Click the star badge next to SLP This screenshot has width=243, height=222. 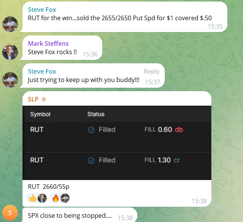[x=44, y=99]
